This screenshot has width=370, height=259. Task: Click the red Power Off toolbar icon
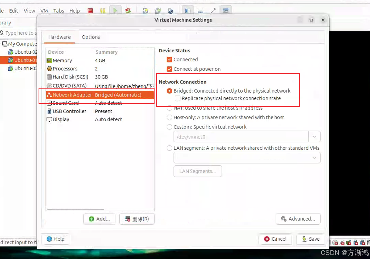click(90, 11)
